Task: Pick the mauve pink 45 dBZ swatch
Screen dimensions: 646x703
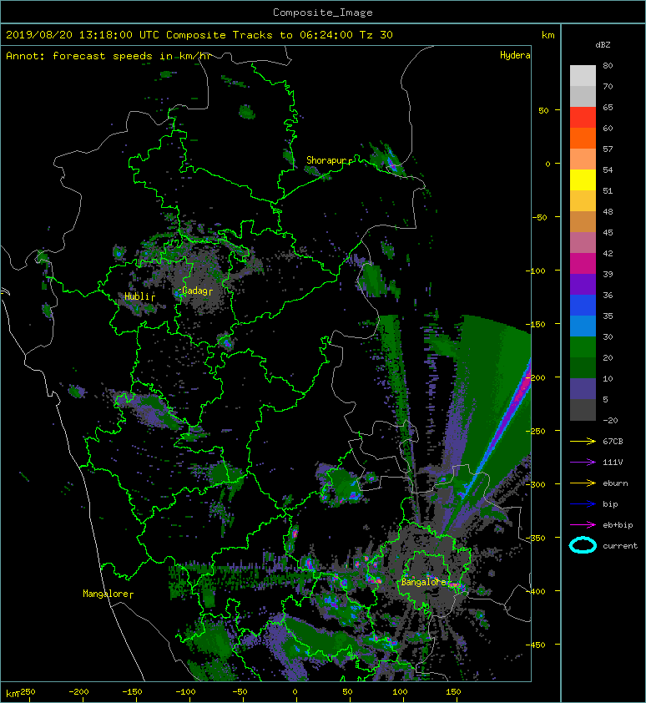Action: coord(583,243)
